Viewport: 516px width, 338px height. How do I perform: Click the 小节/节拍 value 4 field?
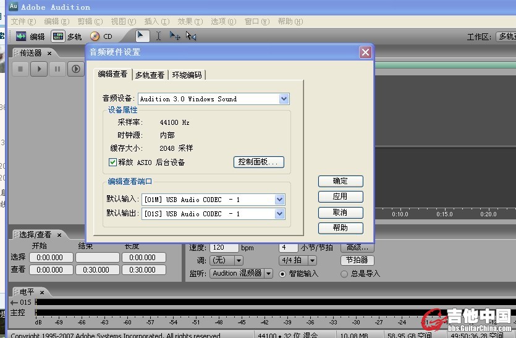click(x=288, y=248)
